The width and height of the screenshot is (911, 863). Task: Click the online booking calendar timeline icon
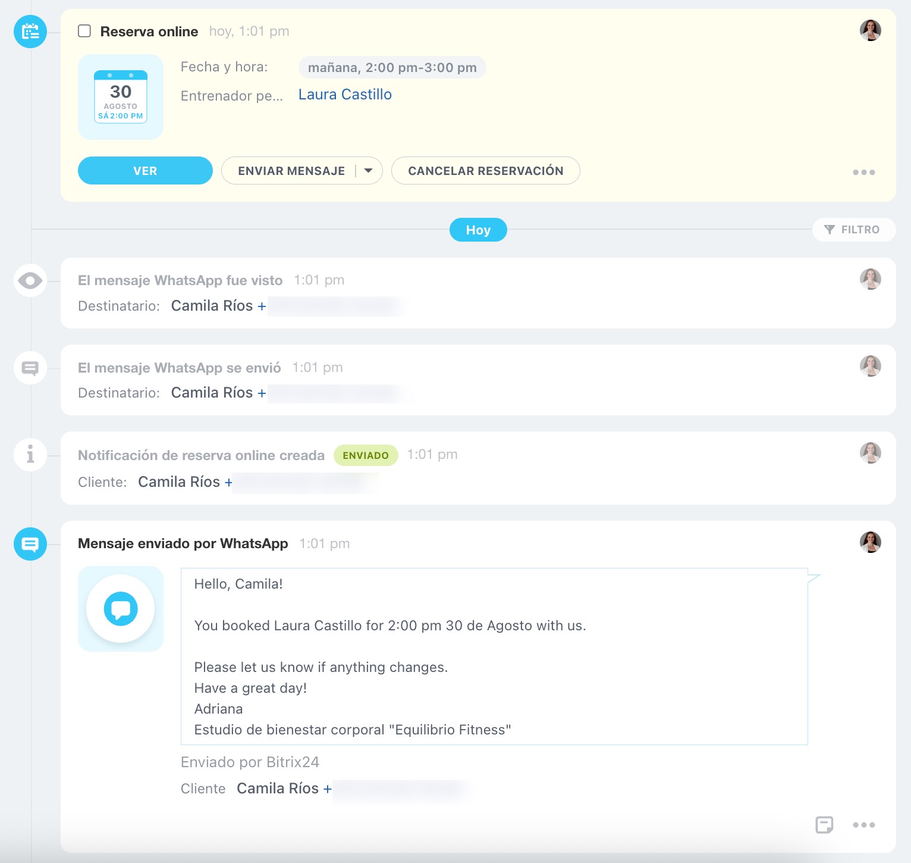click(x=30, y=32)
